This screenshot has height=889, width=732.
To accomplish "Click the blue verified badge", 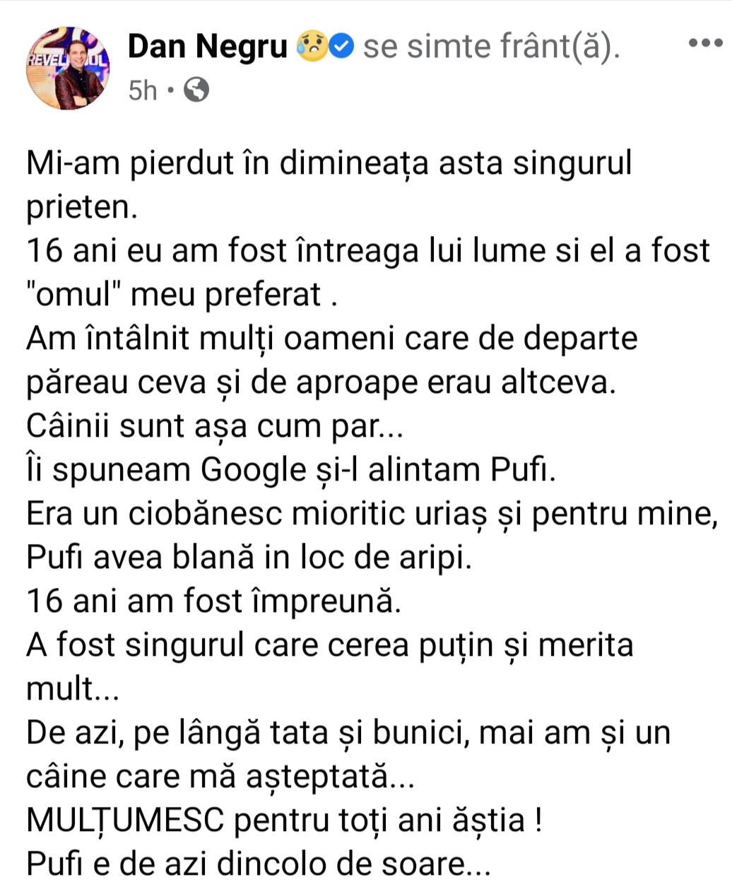I will pos(343,47).
